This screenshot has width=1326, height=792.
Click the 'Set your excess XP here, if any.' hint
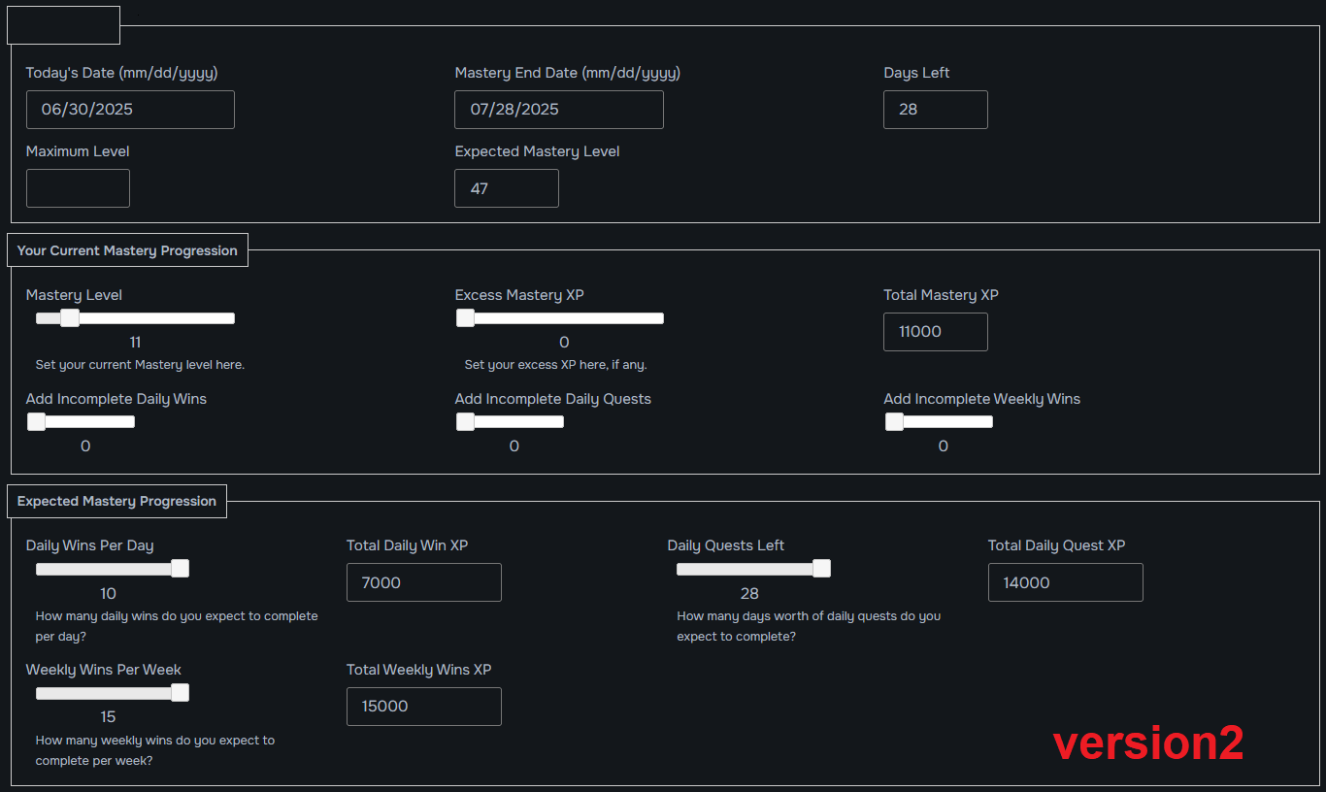(x=555, y=365)
